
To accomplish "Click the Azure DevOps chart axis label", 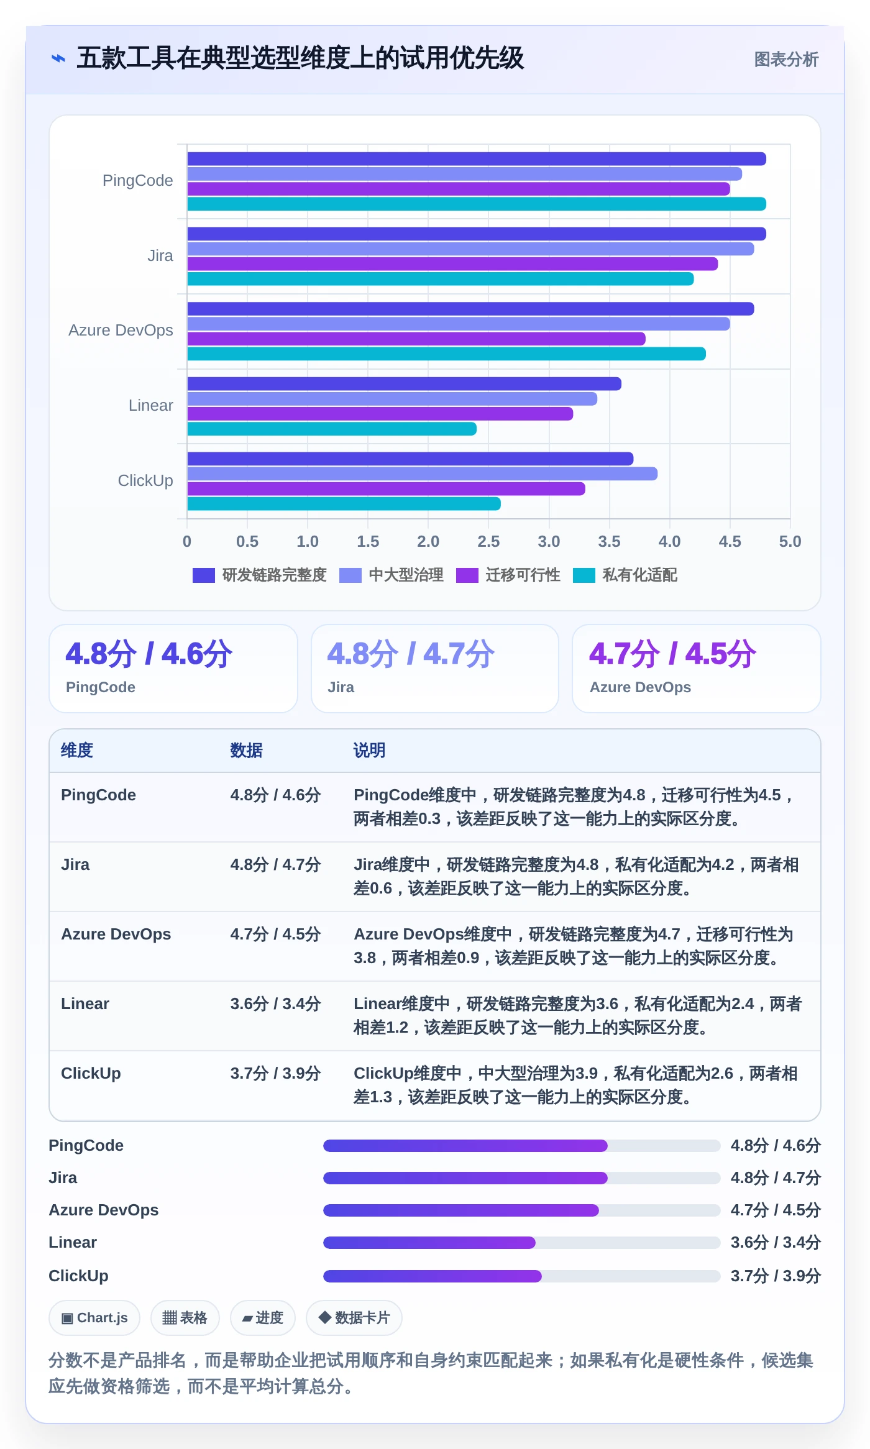I will pyautogui.click(x=121, y=331).
